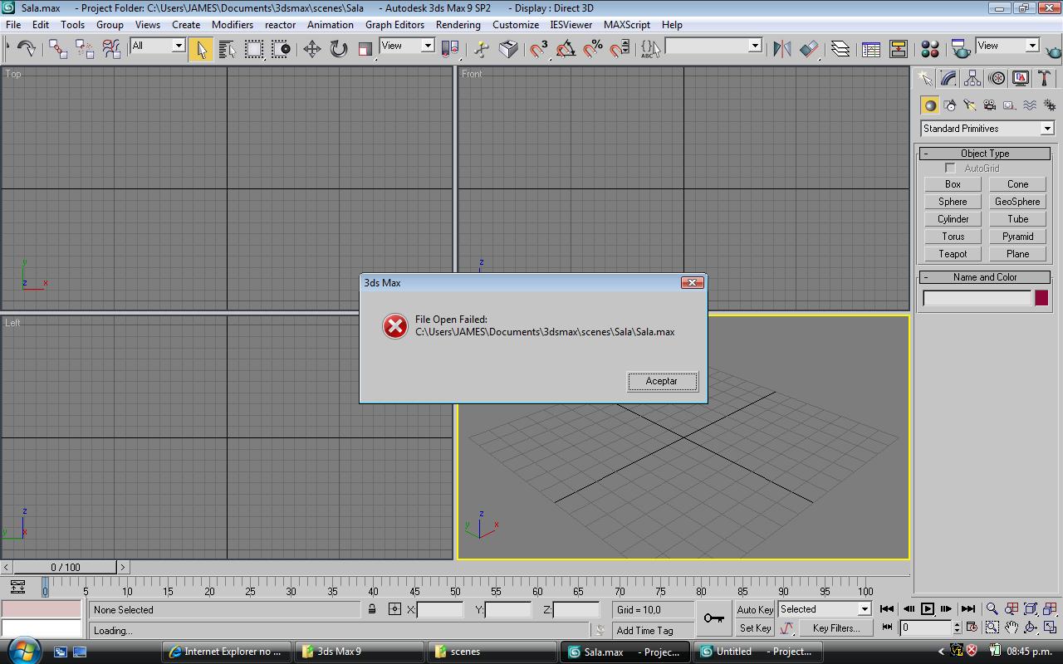Screen dimensions: 1063x664
Task: Open the Standard Primitives dropdown
Action: [987, 129]
